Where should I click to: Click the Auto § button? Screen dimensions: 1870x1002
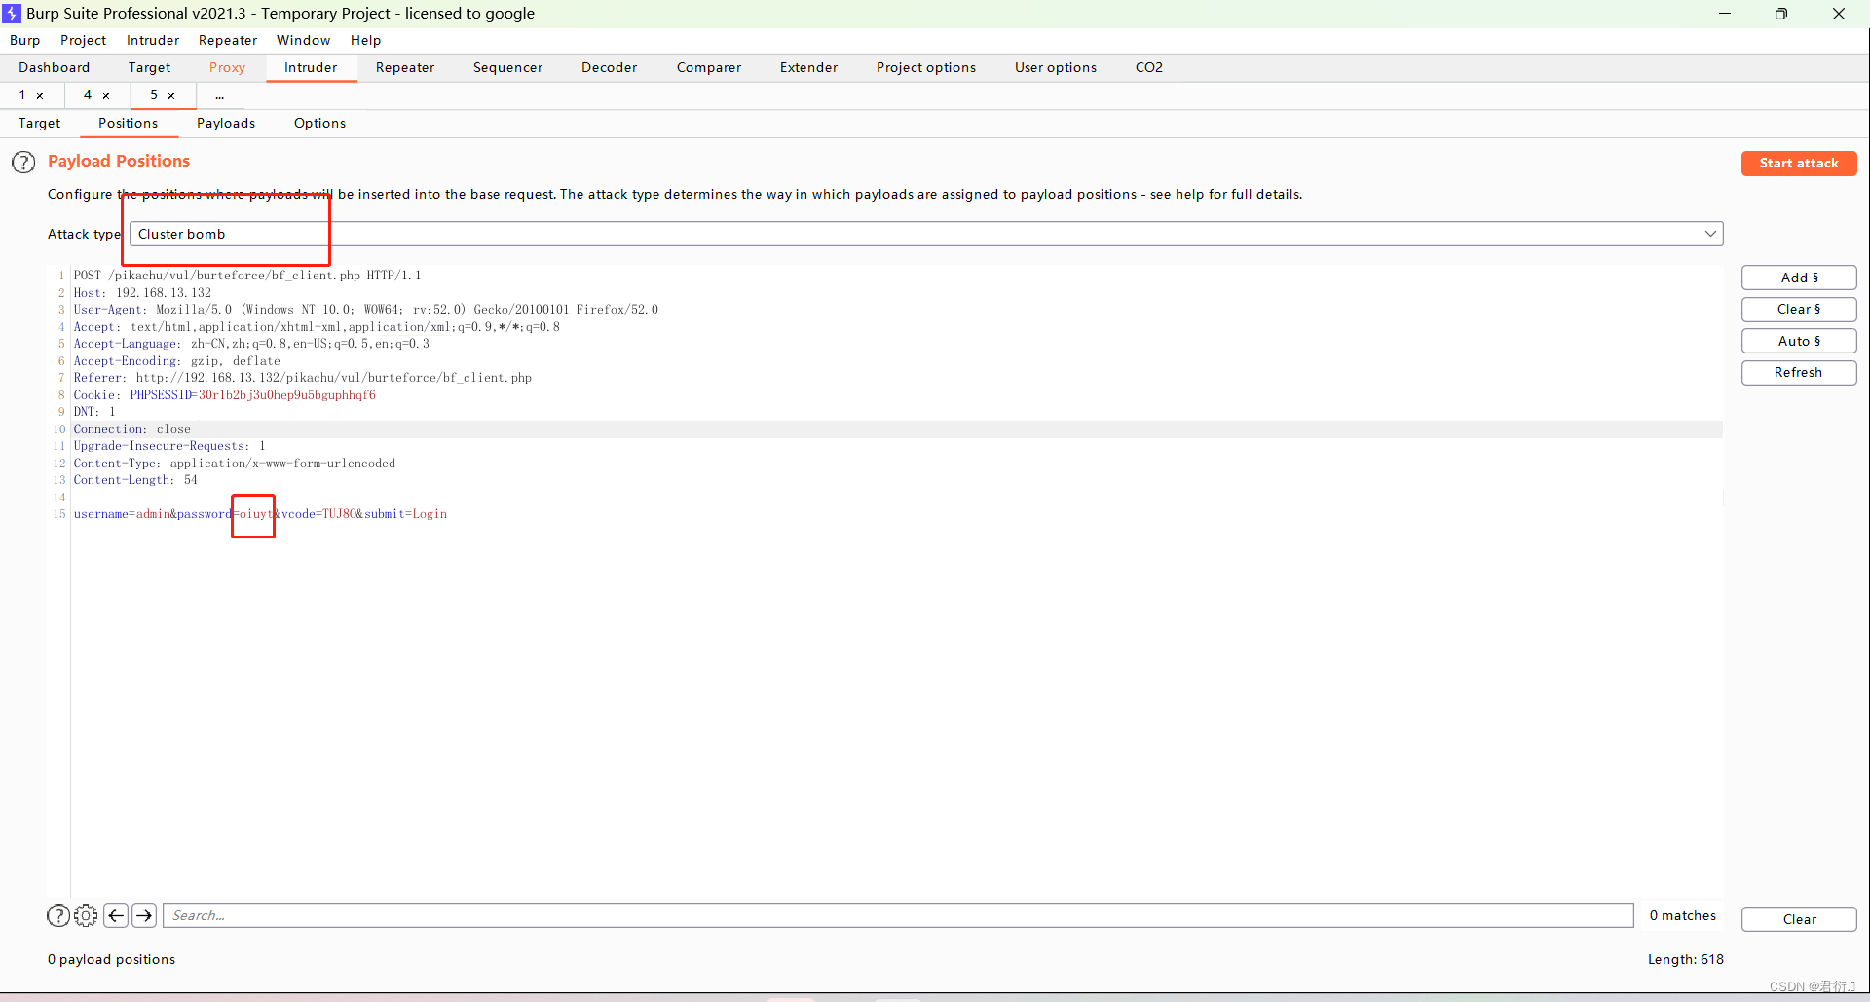point(1799,341)
